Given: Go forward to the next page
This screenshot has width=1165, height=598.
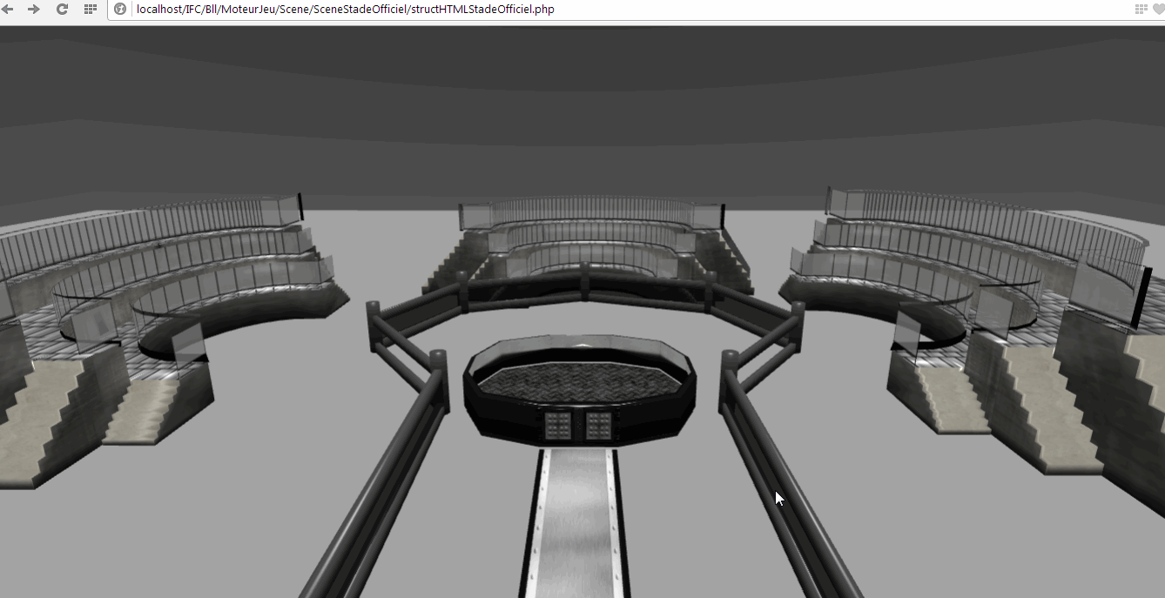Looking at the screenshot, I should click(x=34, y=10).
